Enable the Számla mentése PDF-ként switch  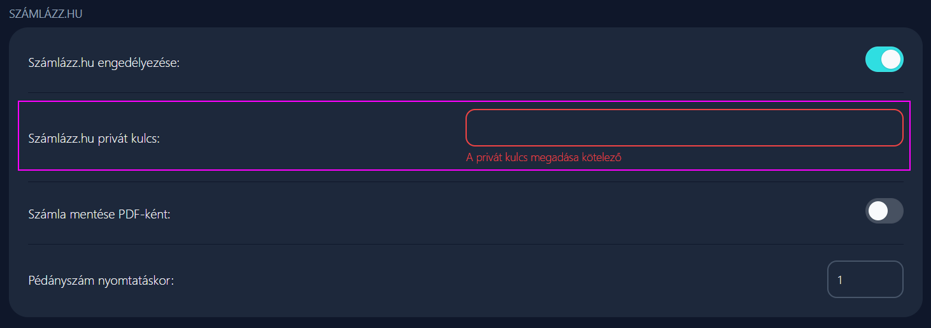(884, 211)
